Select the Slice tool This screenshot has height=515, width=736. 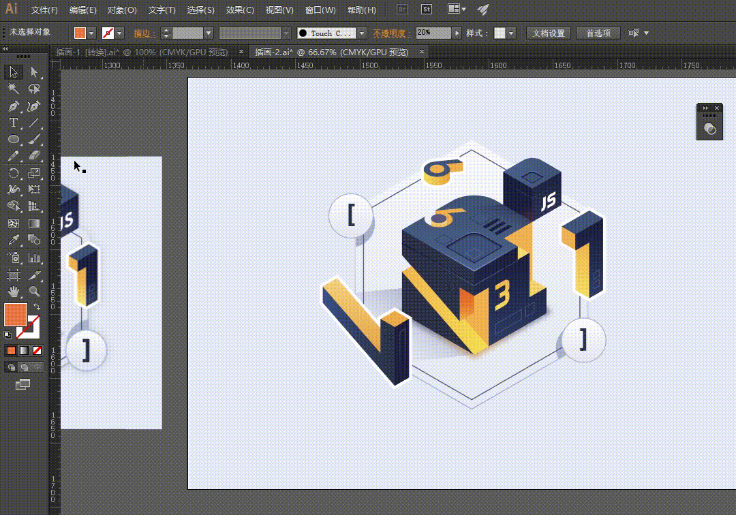click(34, 275)
